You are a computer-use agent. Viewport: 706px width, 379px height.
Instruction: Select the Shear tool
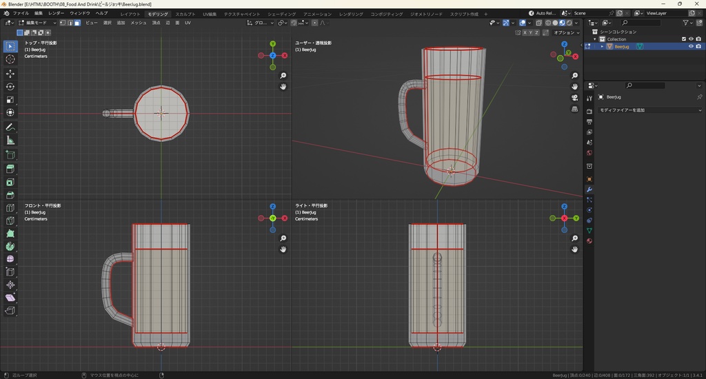[x=10, y=298]
